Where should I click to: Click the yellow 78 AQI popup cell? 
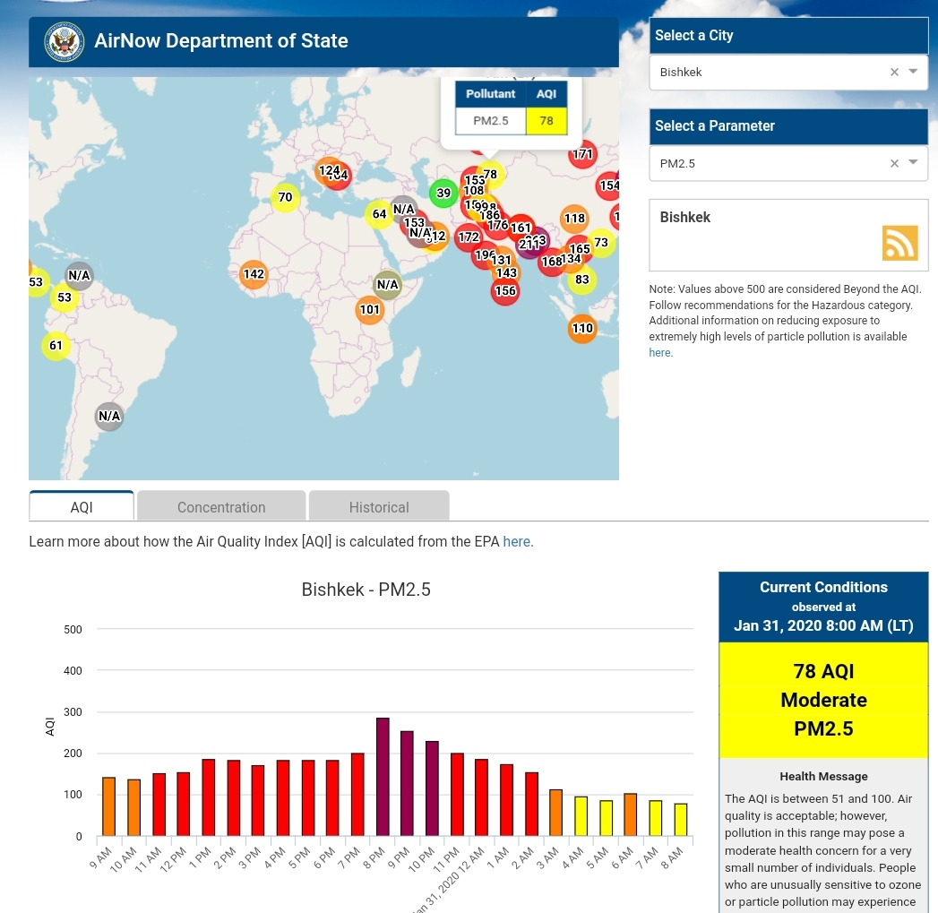[x=546, y=121]
